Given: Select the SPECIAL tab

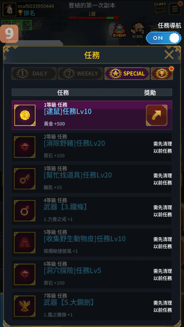Looking at the screenshot, I should [x=127, y=73].
